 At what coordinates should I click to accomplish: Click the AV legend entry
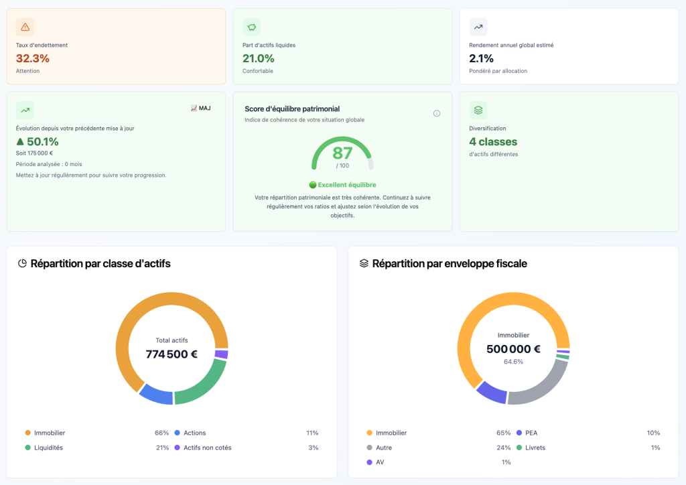point(380,462)
